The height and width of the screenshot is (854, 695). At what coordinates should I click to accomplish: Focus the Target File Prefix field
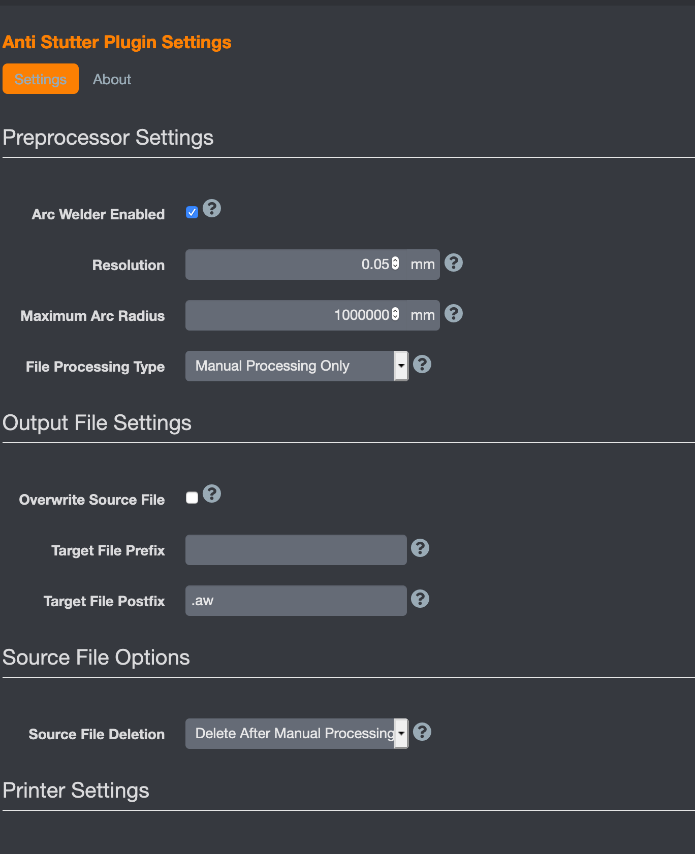click(x=296, y=550)
